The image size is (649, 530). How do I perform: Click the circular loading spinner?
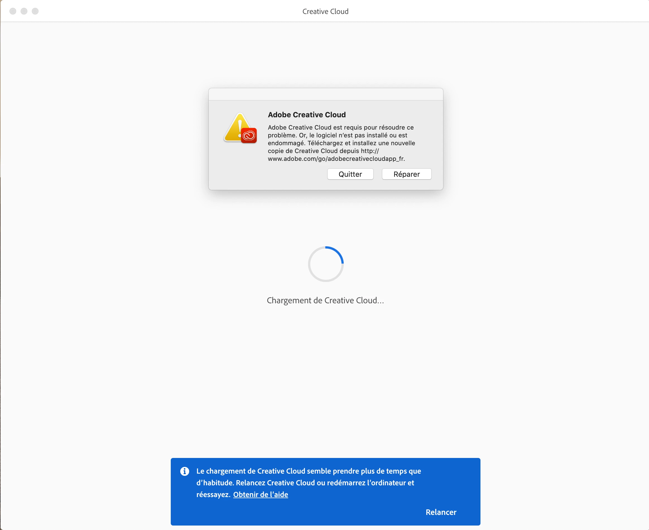click(325, 264)
